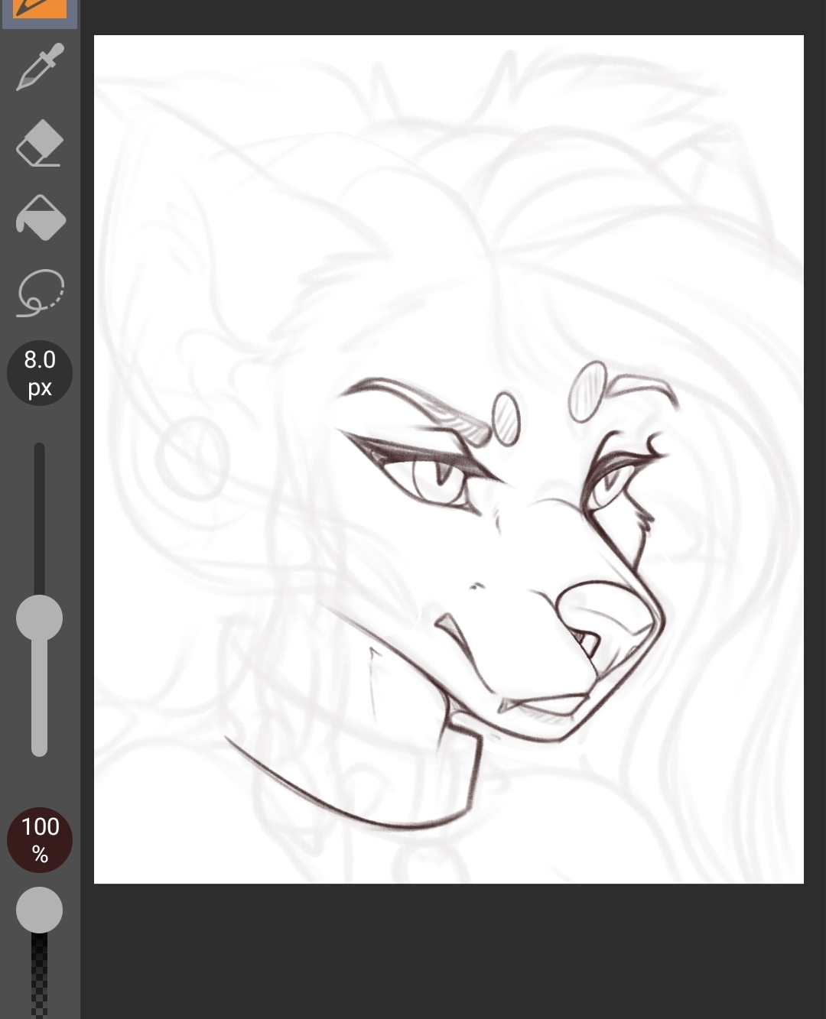Tap the larger oval forehead marking
The height and width of the screenshot is (1019, 826).
pyautogui.click(x=587, y=391)
